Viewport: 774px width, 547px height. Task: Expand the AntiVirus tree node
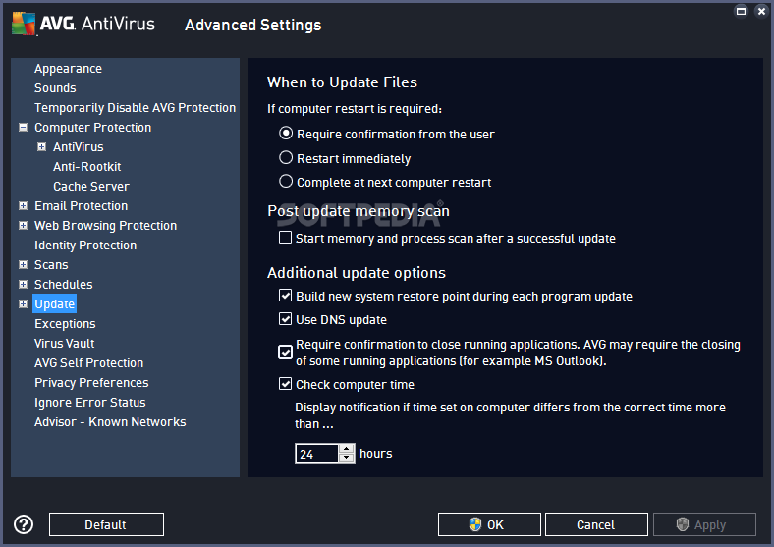[x=42, y=146]
